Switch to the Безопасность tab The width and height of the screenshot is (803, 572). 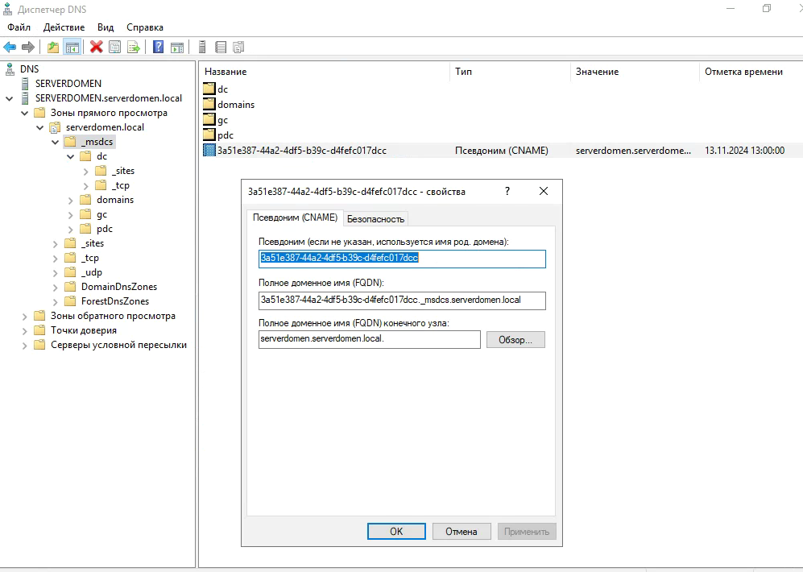376,218
